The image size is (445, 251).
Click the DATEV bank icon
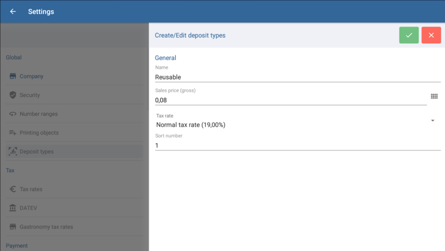tap(13, 208)
